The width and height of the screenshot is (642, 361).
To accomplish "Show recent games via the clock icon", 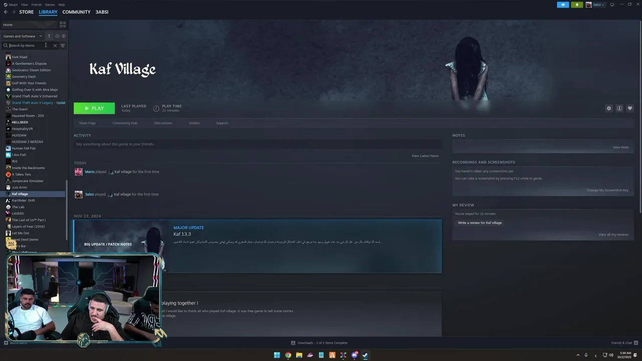I will coord(57,36).
